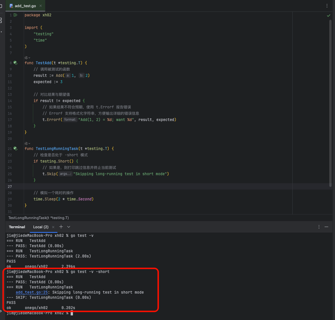The height and width of the screenshot is (320, 335).
Task: Click terminal line '--- SKIP: TestLongRunningTask (0.00s)'
Action: click(x=49, y=298)
